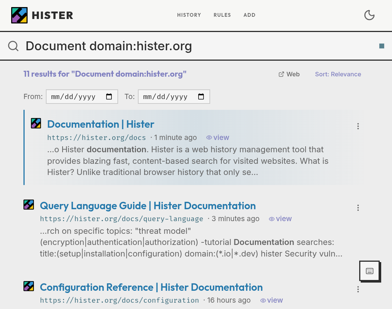The image size is (392, 309).
Task: Open the keyboard shortcuts icon
Action: [x=370, y=271]
